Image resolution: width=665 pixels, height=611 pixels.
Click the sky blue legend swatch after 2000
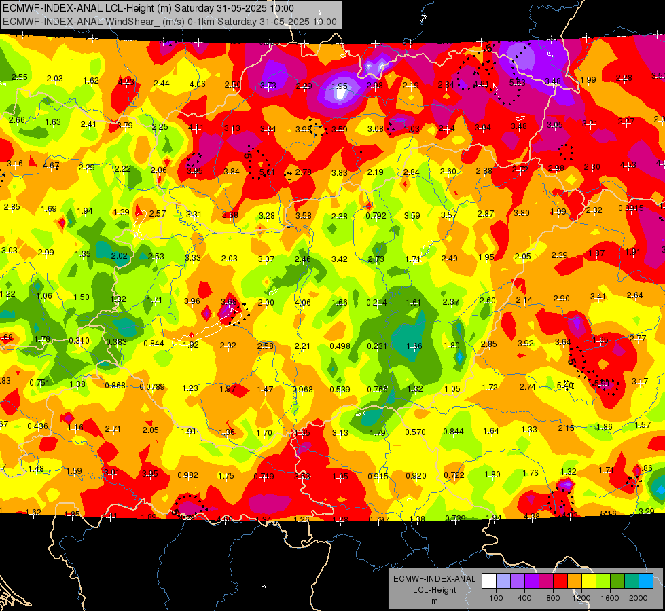click(646, 580)
